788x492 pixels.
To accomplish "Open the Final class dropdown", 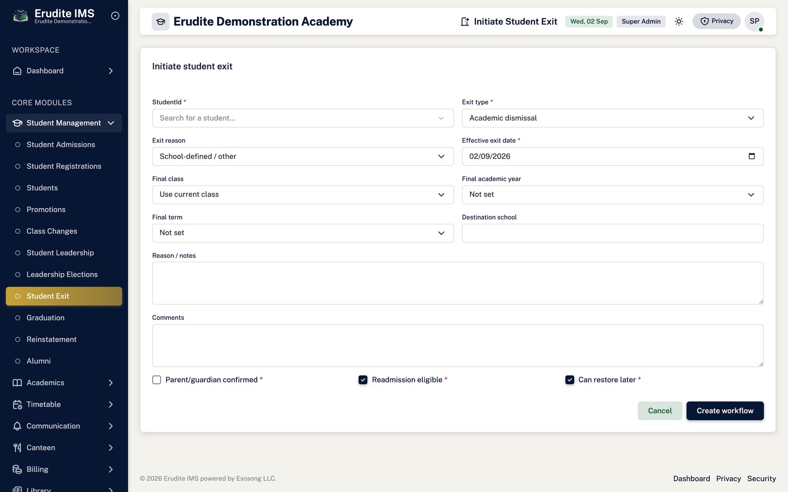I will tap(303, 195).
